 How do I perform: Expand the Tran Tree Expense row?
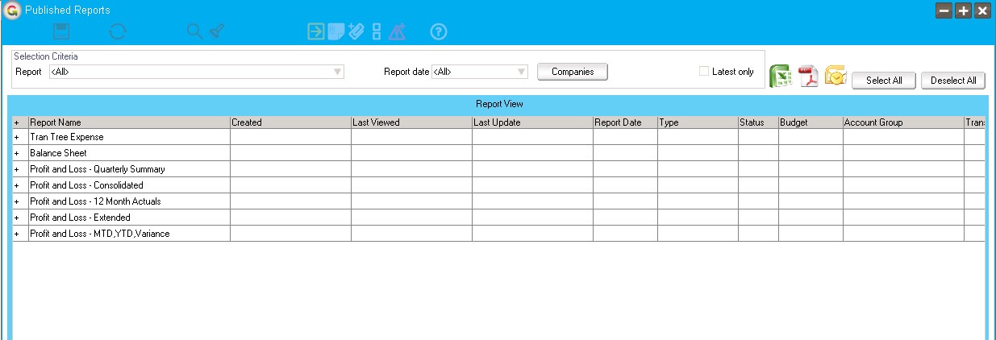[x=17, y=137]
